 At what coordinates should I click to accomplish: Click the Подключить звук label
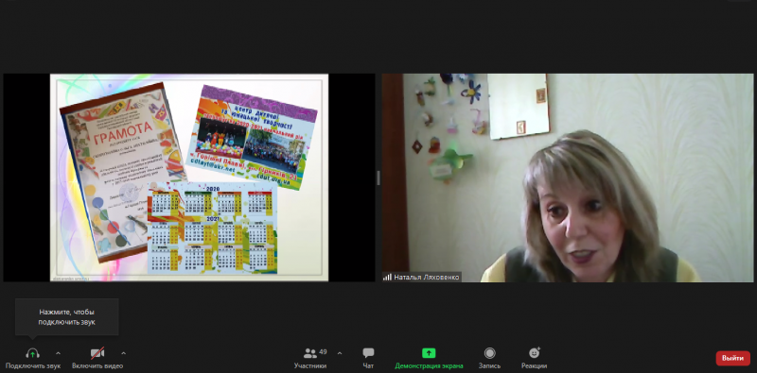(x=33, y=365)
